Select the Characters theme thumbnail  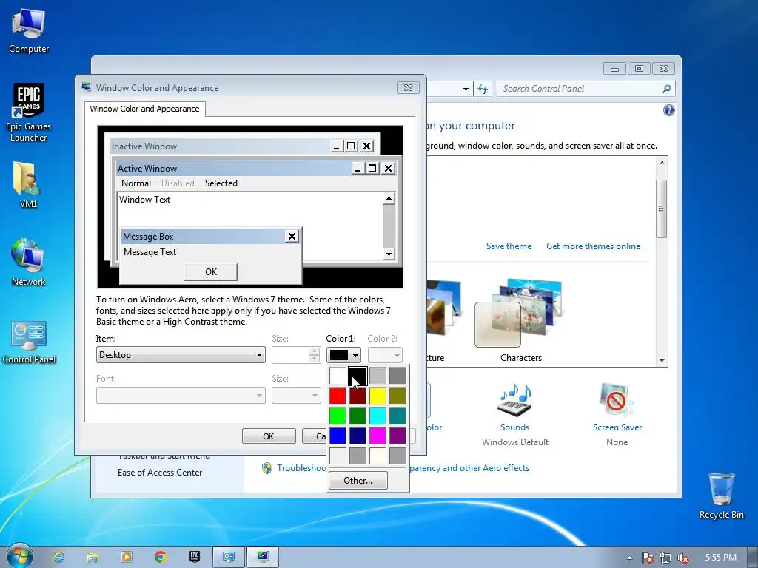[x=521, y=313]
